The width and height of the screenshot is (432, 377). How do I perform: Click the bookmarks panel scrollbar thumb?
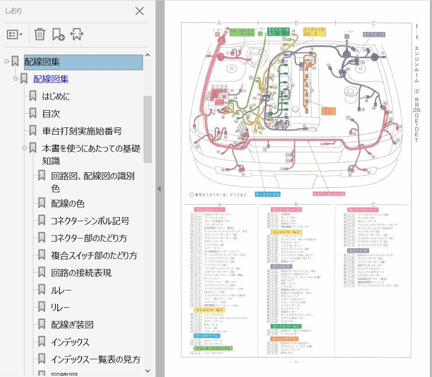click(148, 129)
